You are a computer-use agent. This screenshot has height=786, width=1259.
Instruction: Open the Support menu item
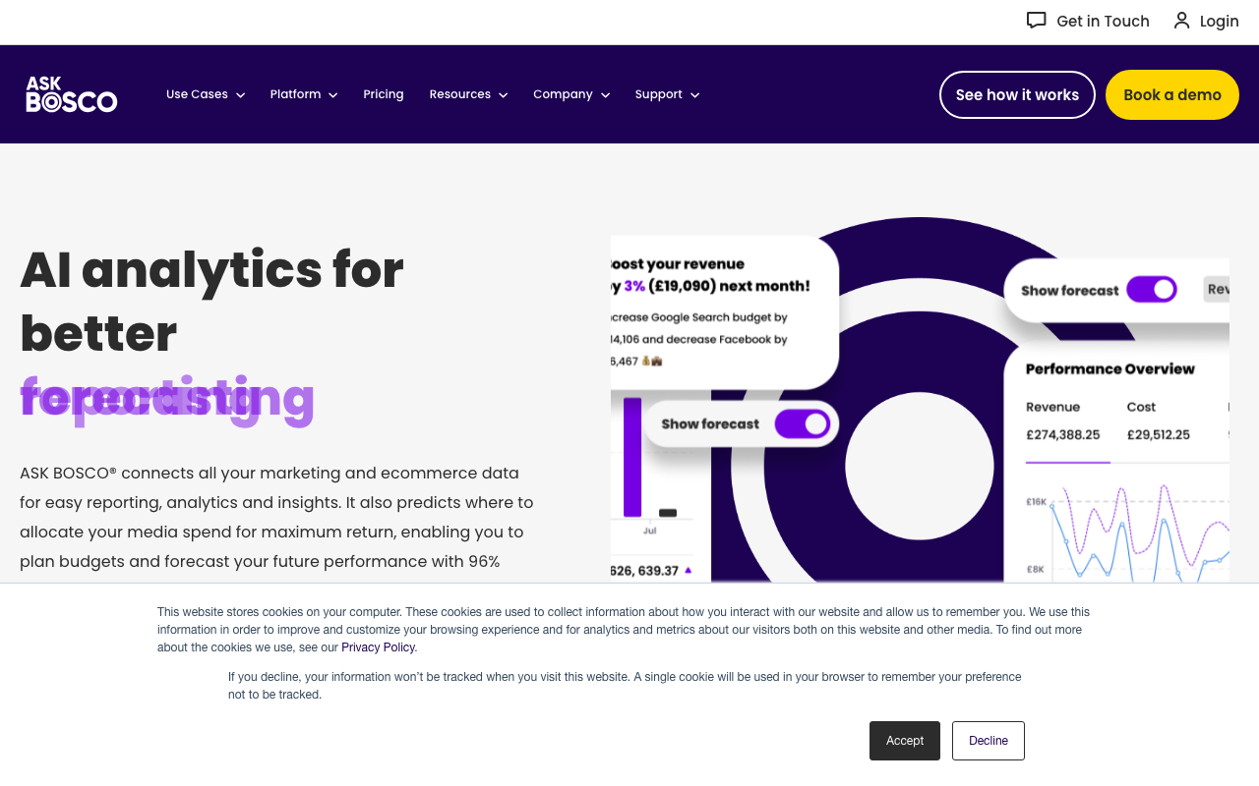658,94
